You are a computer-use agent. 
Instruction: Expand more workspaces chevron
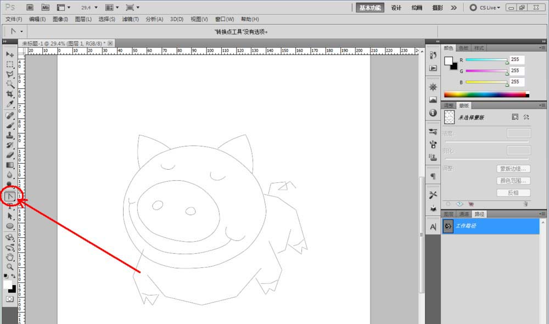454,7
